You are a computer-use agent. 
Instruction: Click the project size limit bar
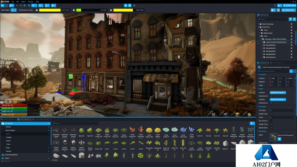[x=129, y=10]
